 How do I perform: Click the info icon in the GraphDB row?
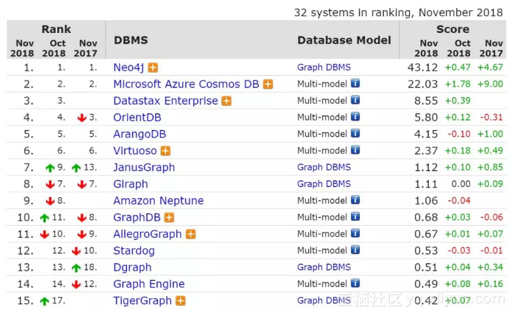coord(355,216)
